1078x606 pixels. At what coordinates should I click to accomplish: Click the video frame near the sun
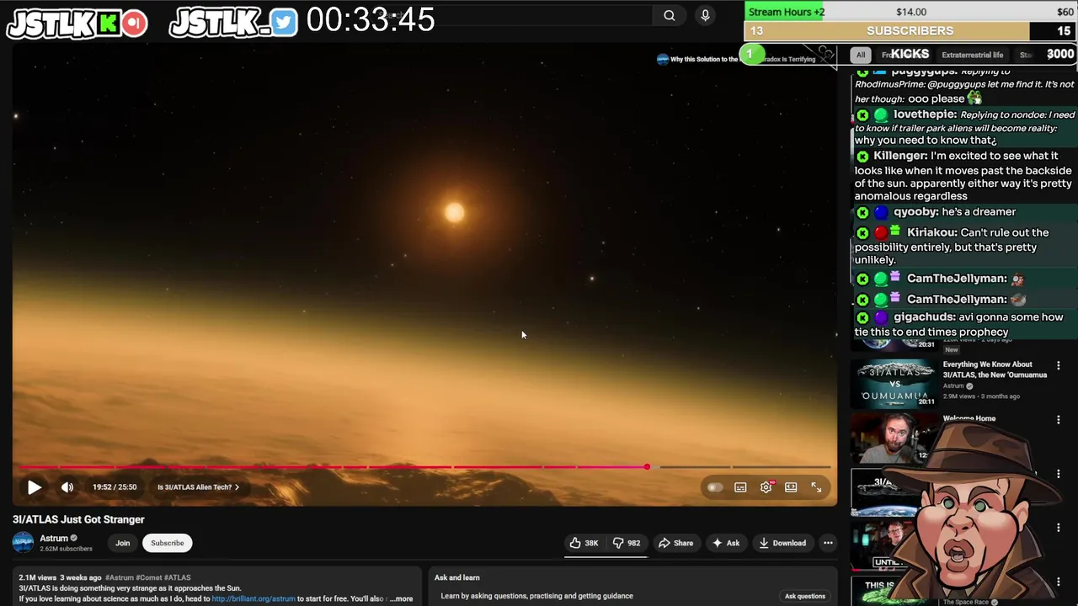(x=454, y=212)
